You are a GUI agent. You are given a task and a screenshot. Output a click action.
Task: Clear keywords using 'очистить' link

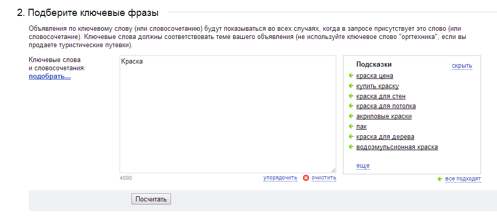click(x=323, y=178)
